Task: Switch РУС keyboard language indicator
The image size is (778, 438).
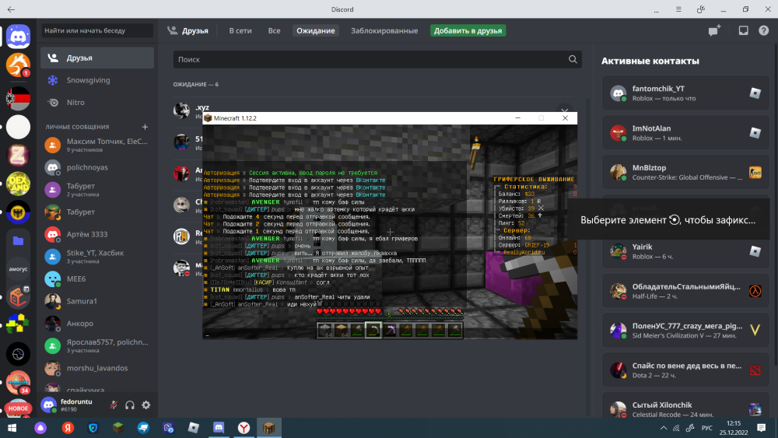Action: 707,428
